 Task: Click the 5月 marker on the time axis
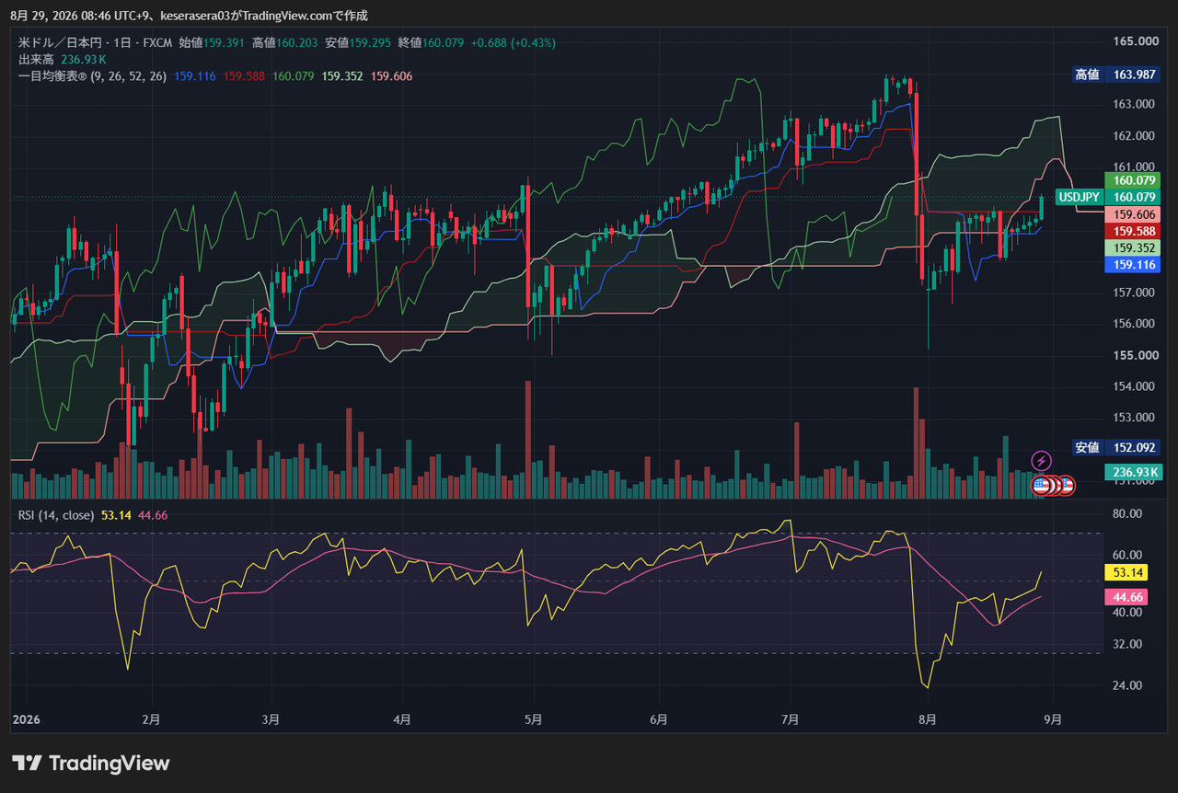click(x=532, y=719)
